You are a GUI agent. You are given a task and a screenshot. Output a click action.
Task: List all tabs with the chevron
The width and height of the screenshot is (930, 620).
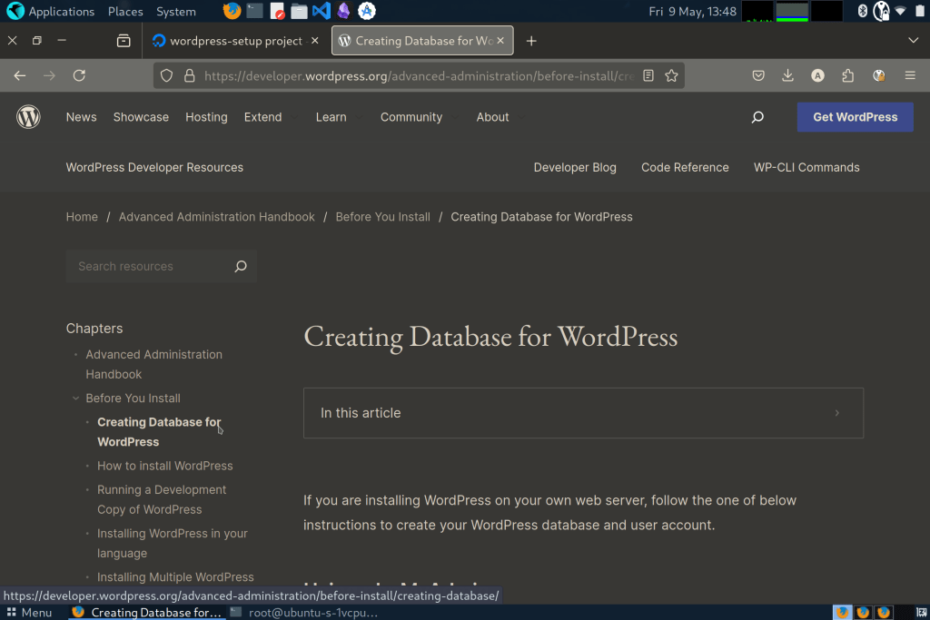(913, 40)
